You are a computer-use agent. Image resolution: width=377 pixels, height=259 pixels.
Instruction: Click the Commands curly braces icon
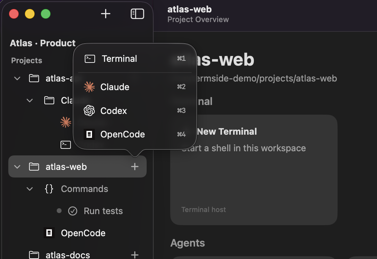pyautogui.click(x=49, y=189)
